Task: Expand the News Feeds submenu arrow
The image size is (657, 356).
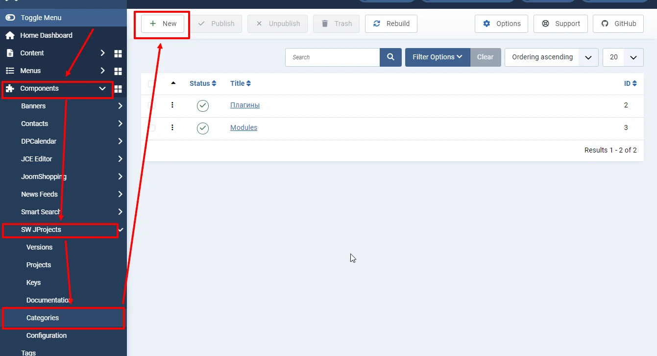Action: (120, 194)
